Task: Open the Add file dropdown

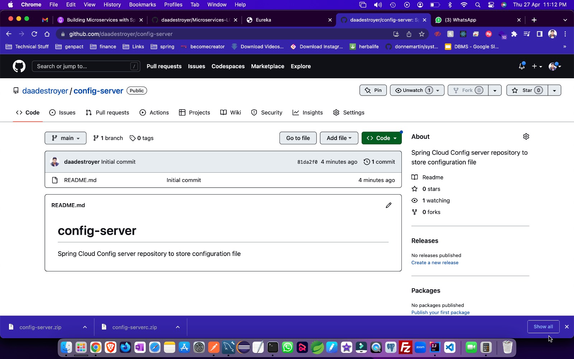Action: coord(338,138)
